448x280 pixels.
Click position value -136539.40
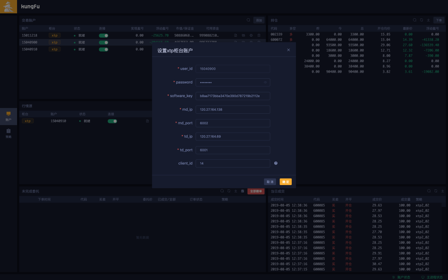[x=429, y=45]
